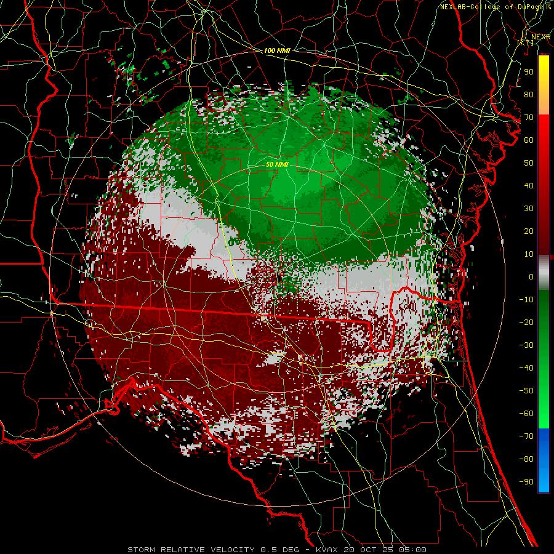Click the 50 value on the velocity scale

pyautogui.click(x=529, y=163)
